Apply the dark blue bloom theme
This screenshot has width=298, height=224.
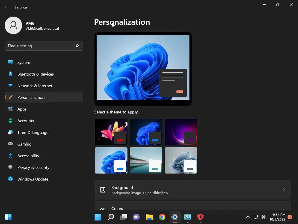click(146, 132)
